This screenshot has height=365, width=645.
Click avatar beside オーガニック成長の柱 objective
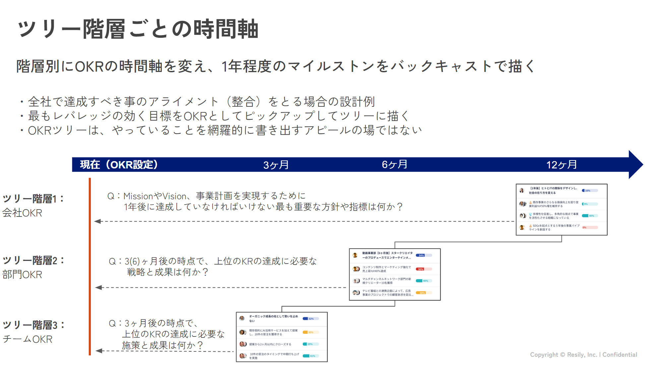[x=242, y=319]
